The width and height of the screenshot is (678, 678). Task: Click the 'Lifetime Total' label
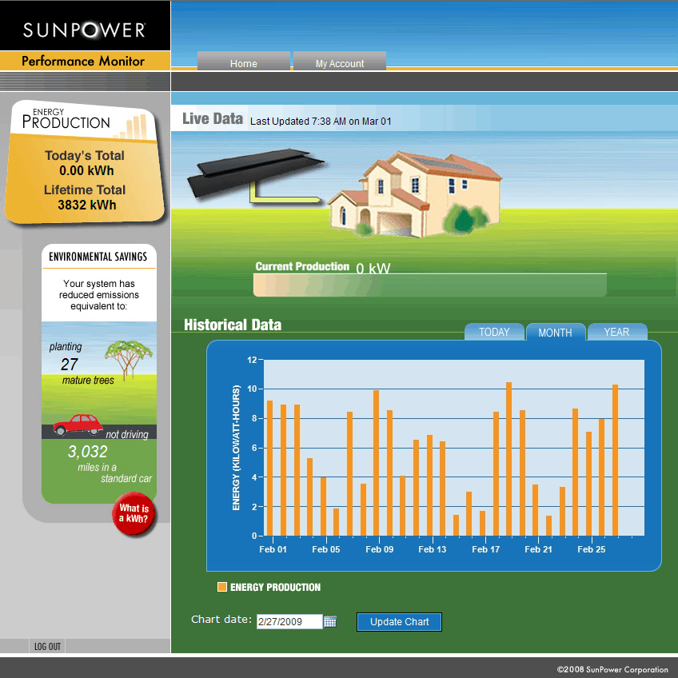85,189
